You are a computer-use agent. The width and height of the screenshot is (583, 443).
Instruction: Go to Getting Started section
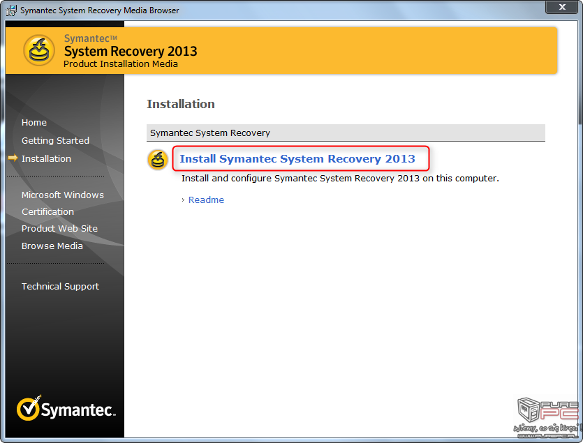click(x=55, y=141)
